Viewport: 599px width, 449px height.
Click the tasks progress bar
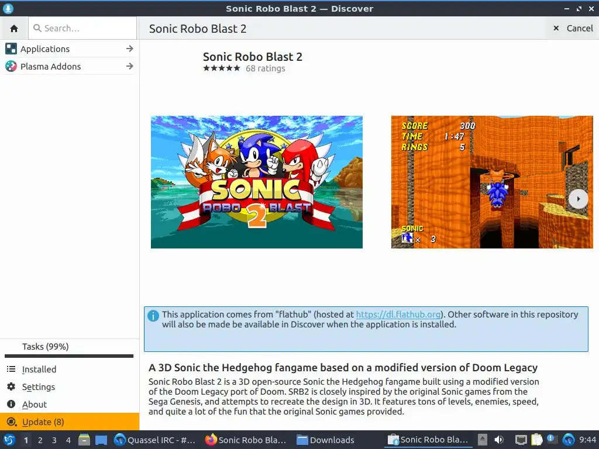tap(69, 356)
